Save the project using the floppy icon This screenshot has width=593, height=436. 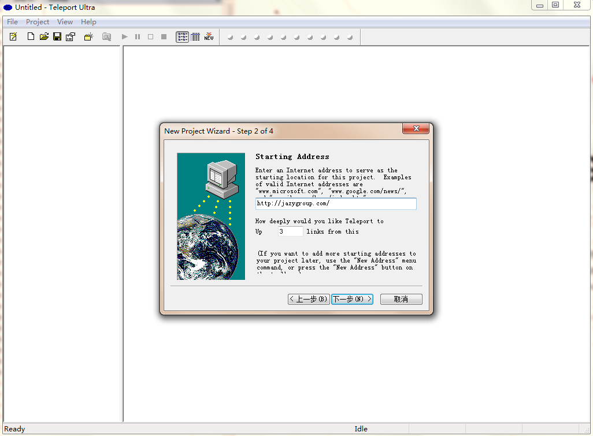[57, 37]
